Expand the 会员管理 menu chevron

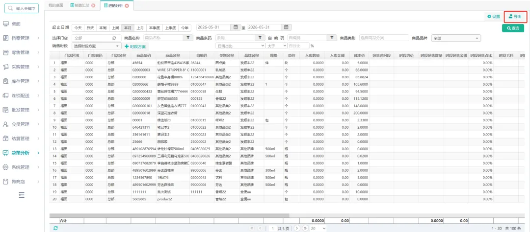(38, 124)
